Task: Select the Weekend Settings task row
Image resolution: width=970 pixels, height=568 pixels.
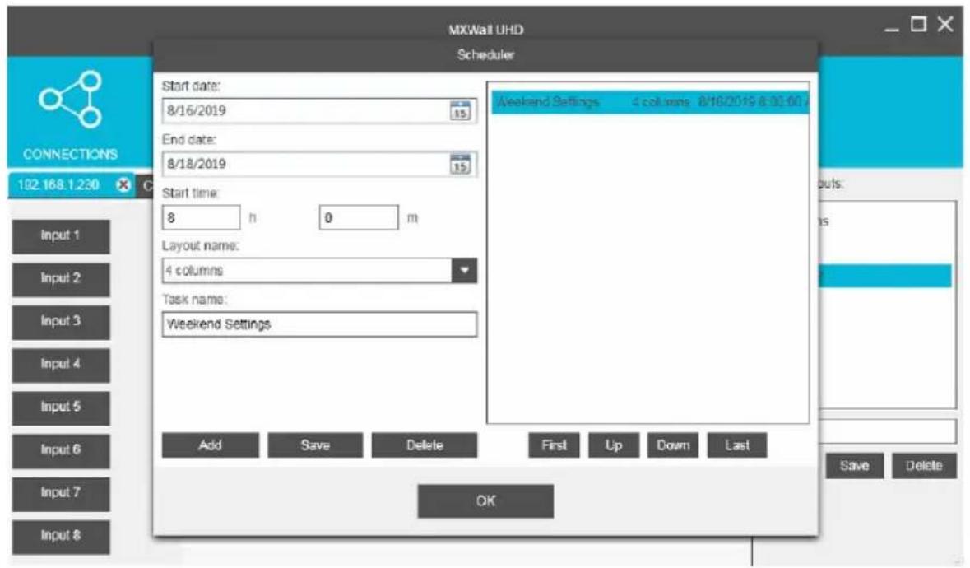Action: tap(650, 102)
